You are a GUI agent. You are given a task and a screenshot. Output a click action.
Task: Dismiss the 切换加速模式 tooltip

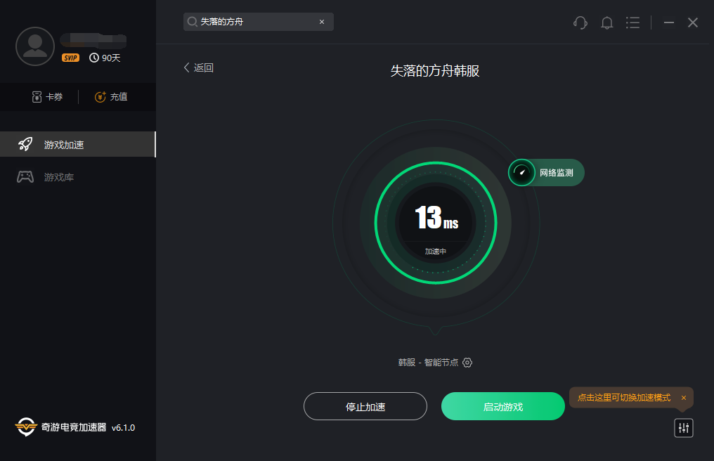[684, 398]
